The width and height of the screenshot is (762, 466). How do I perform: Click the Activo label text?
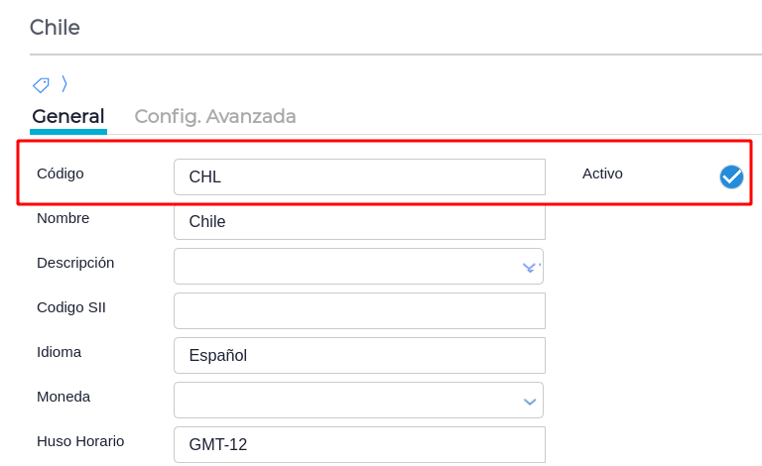(602, 174)
